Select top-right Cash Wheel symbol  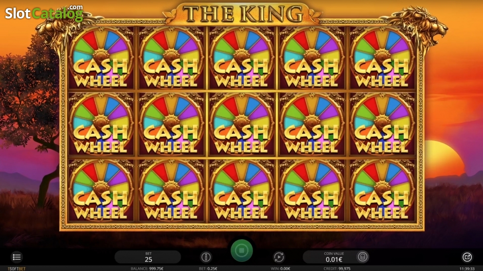coord(382,58)
